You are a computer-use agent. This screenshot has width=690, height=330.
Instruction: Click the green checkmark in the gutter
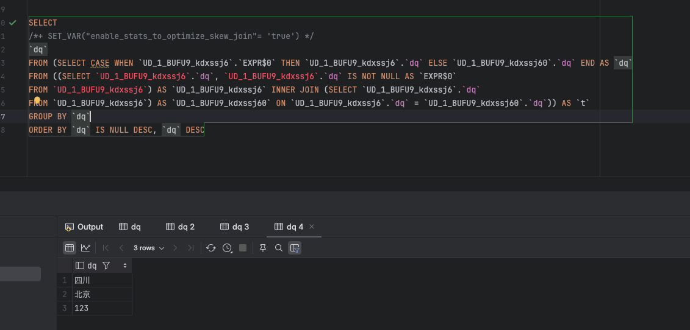(13, 23)
